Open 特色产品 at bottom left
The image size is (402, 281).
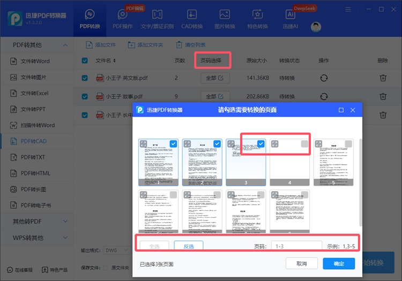[55, 270]
